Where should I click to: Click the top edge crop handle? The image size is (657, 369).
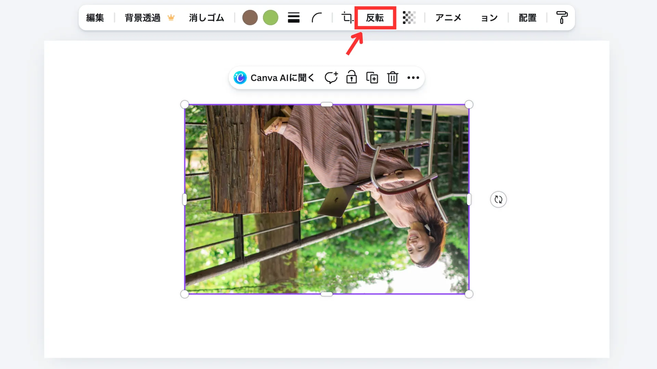(327, 105)
